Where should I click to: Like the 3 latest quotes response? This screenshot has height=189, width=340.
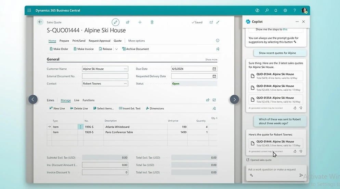point(295,108)
